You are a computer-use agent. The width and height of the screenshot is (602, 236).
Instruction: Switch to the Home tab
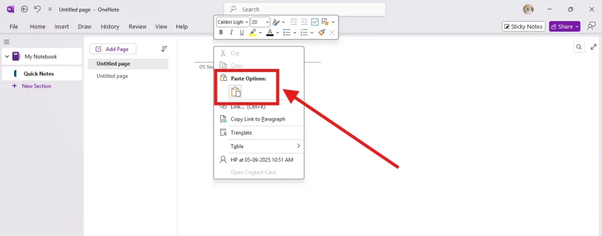(x=38, y=26)
